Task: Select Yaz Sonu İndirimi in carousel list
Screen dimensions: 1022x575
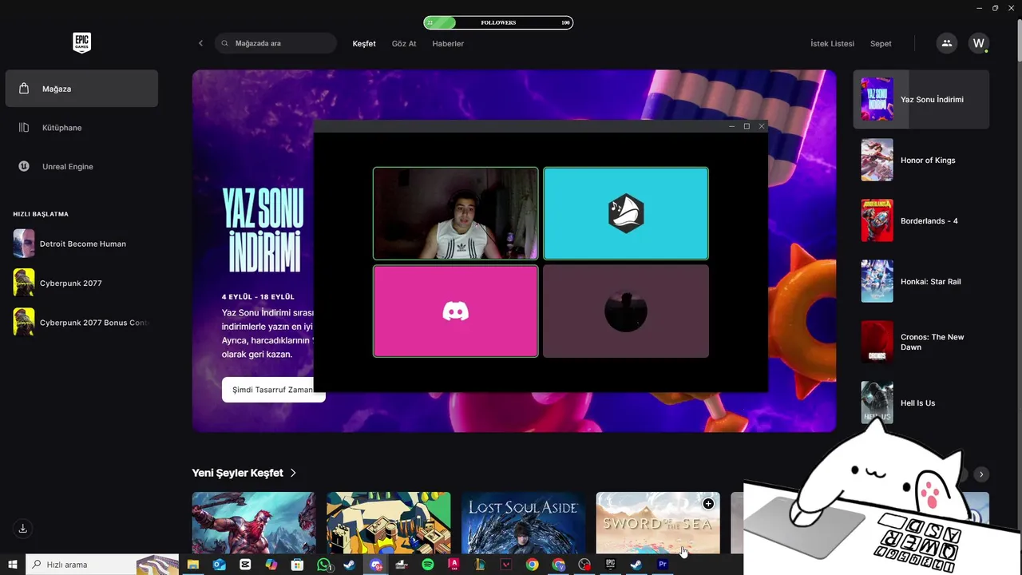Action: (x=921, y=99)
